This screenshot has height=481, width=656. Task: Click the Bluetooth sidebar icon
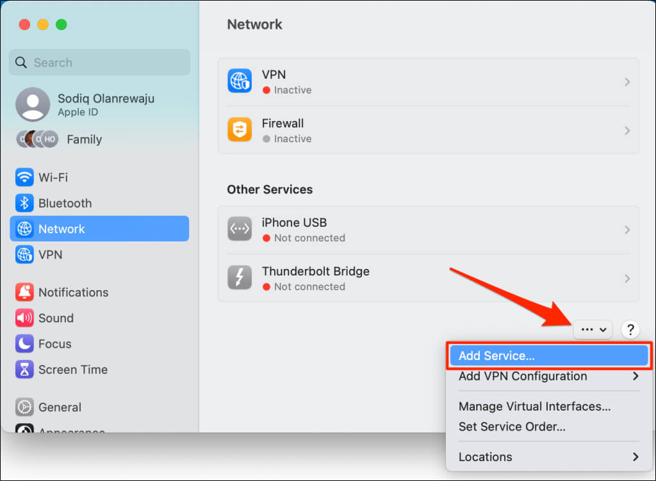(x=24, y=203)
